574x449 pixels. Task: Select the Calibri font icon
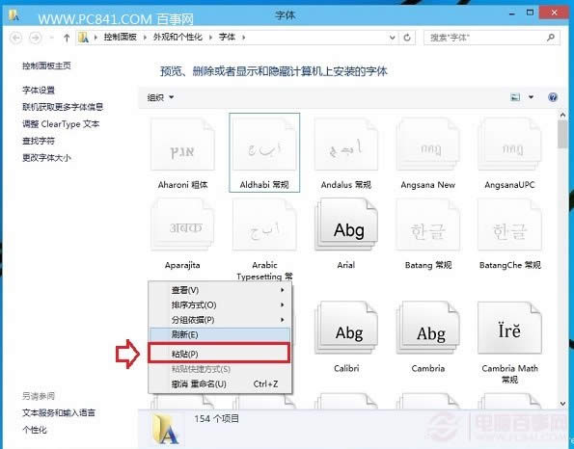click(x=346, y=328)
